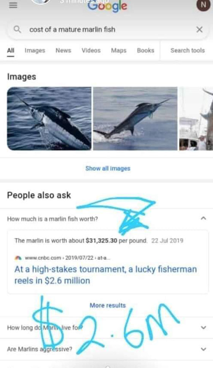The height and width of the screenshot is (368, 213).
Task: Clear the search query with X
Action: click(199, 29)
